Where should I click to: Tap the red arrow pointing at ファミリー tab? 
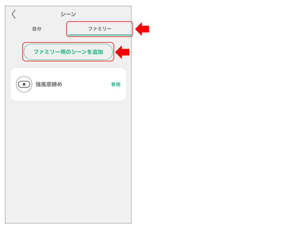(141, 28)
